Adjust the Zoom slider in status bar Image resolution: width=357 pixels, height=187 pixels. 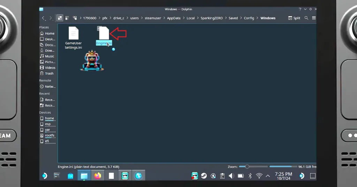253,166
